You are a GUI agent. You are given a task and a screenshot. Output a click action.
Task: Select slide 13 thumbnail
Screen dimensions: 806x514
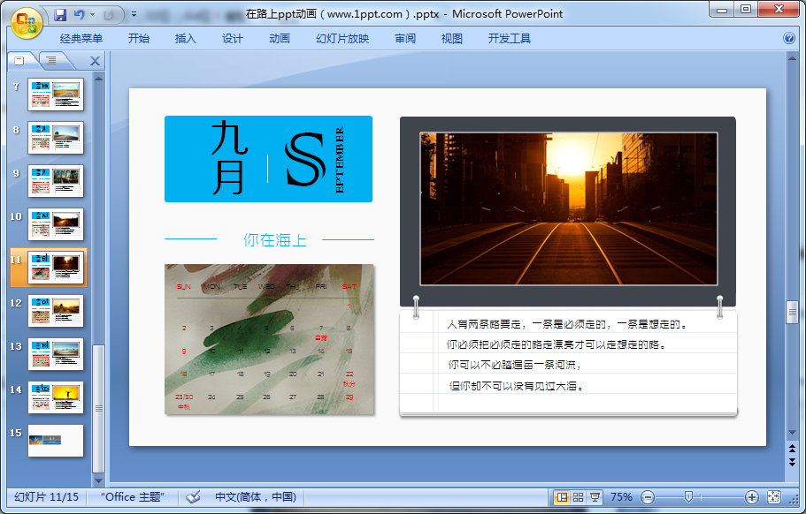click(x=56, y=354)
